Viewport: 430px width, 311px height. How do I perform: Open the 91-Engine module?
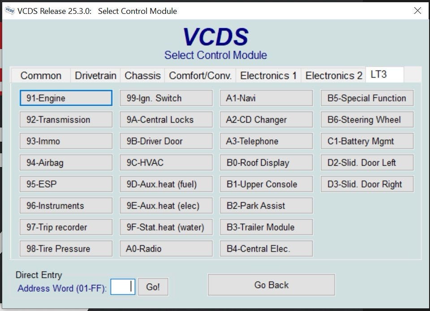66,98
